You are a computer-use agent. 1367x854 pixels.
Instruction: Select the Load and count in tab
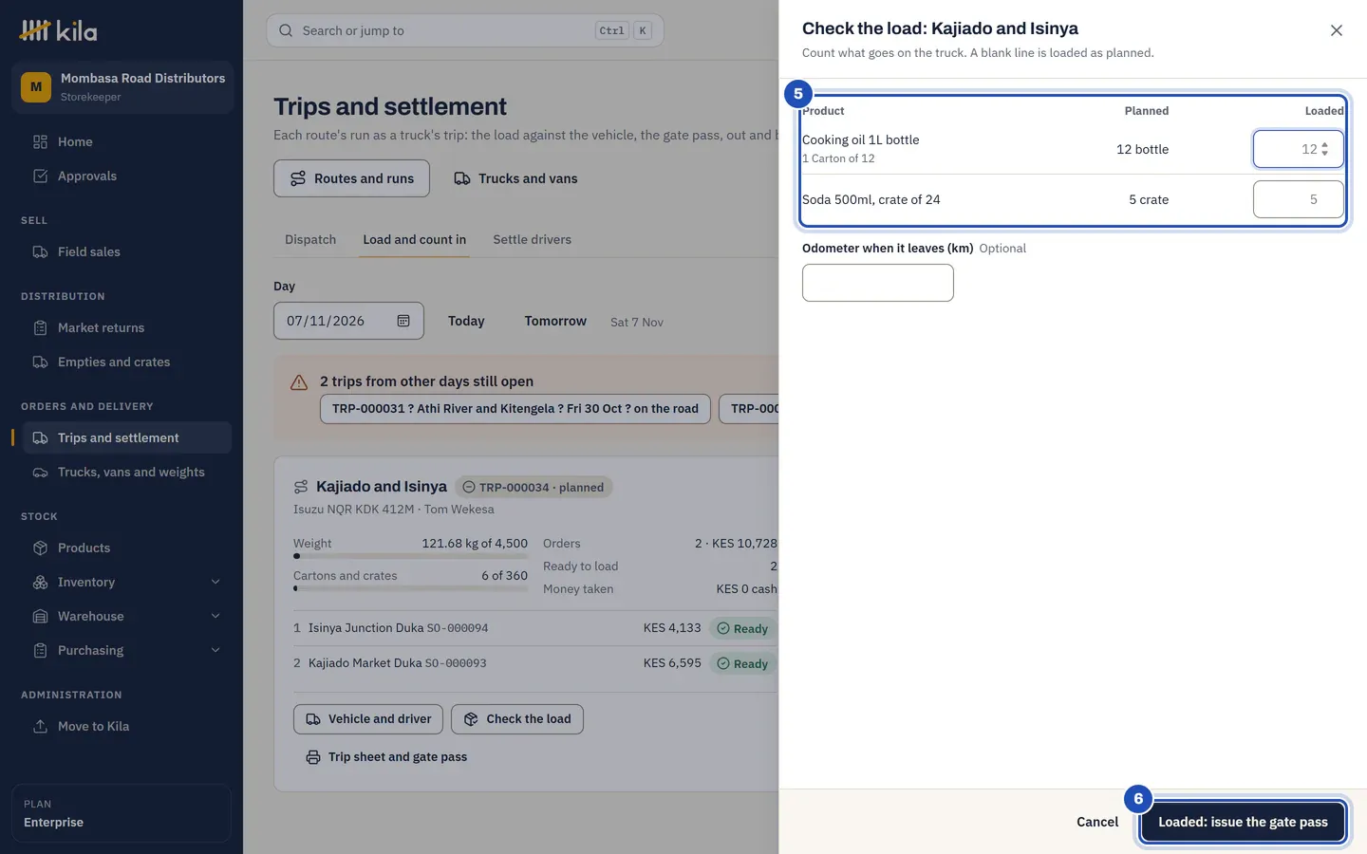(x=414, y=239)
